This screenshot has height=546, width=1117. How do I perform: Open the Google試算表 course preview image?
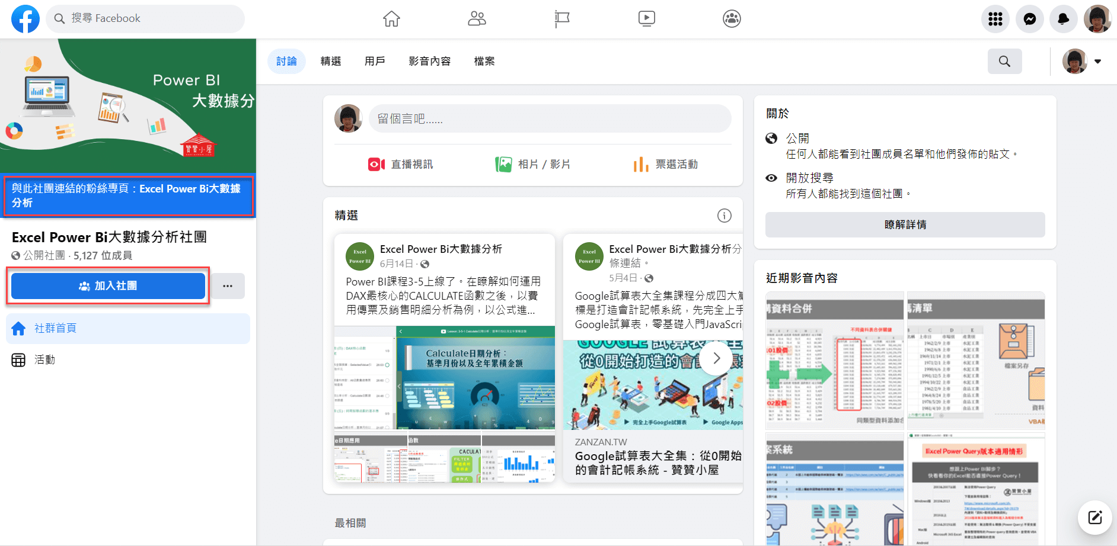(x=653, y=384)
